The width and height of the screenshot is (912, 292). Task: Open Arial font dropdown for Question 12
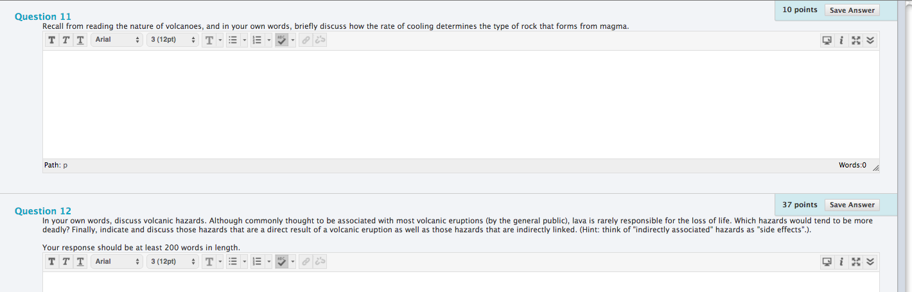[117, 261]
